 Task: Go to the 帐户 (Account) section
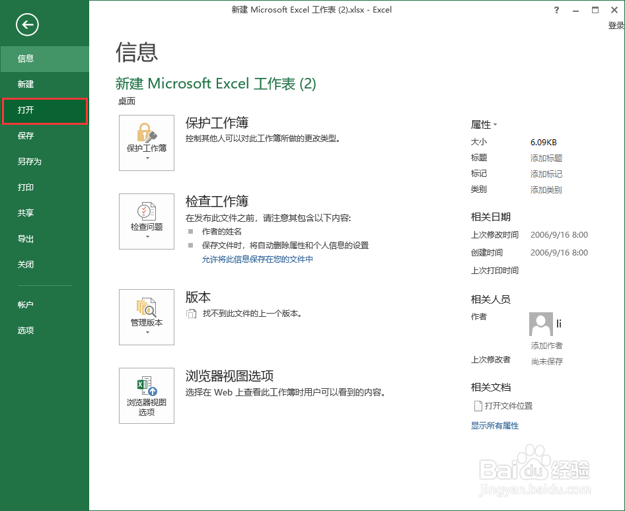25,304
